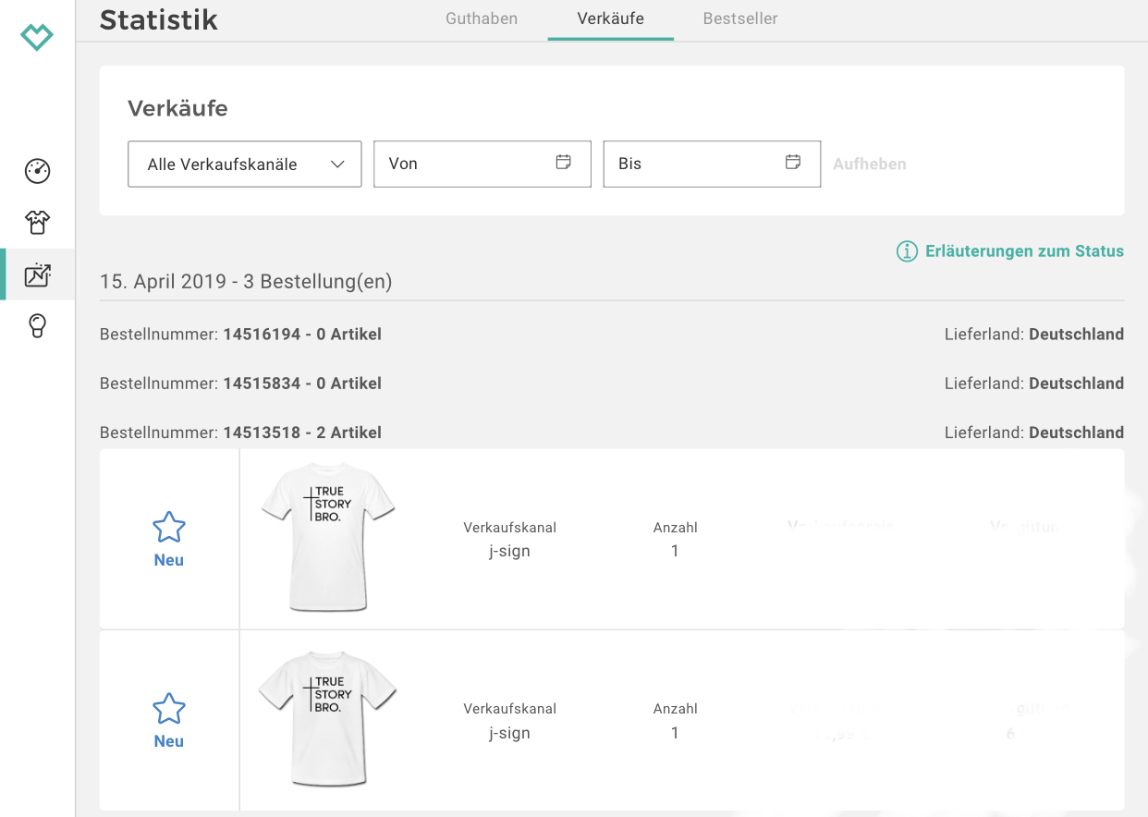1148x817 pixels.
Task: Click the second Neu star icon
Action: [x=168, y=709]
